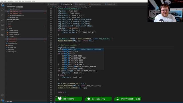Click the unsaved dot on tcp_duplex.c tab
The width and height of the screenshot is (183, 103).
pos(72,4)
